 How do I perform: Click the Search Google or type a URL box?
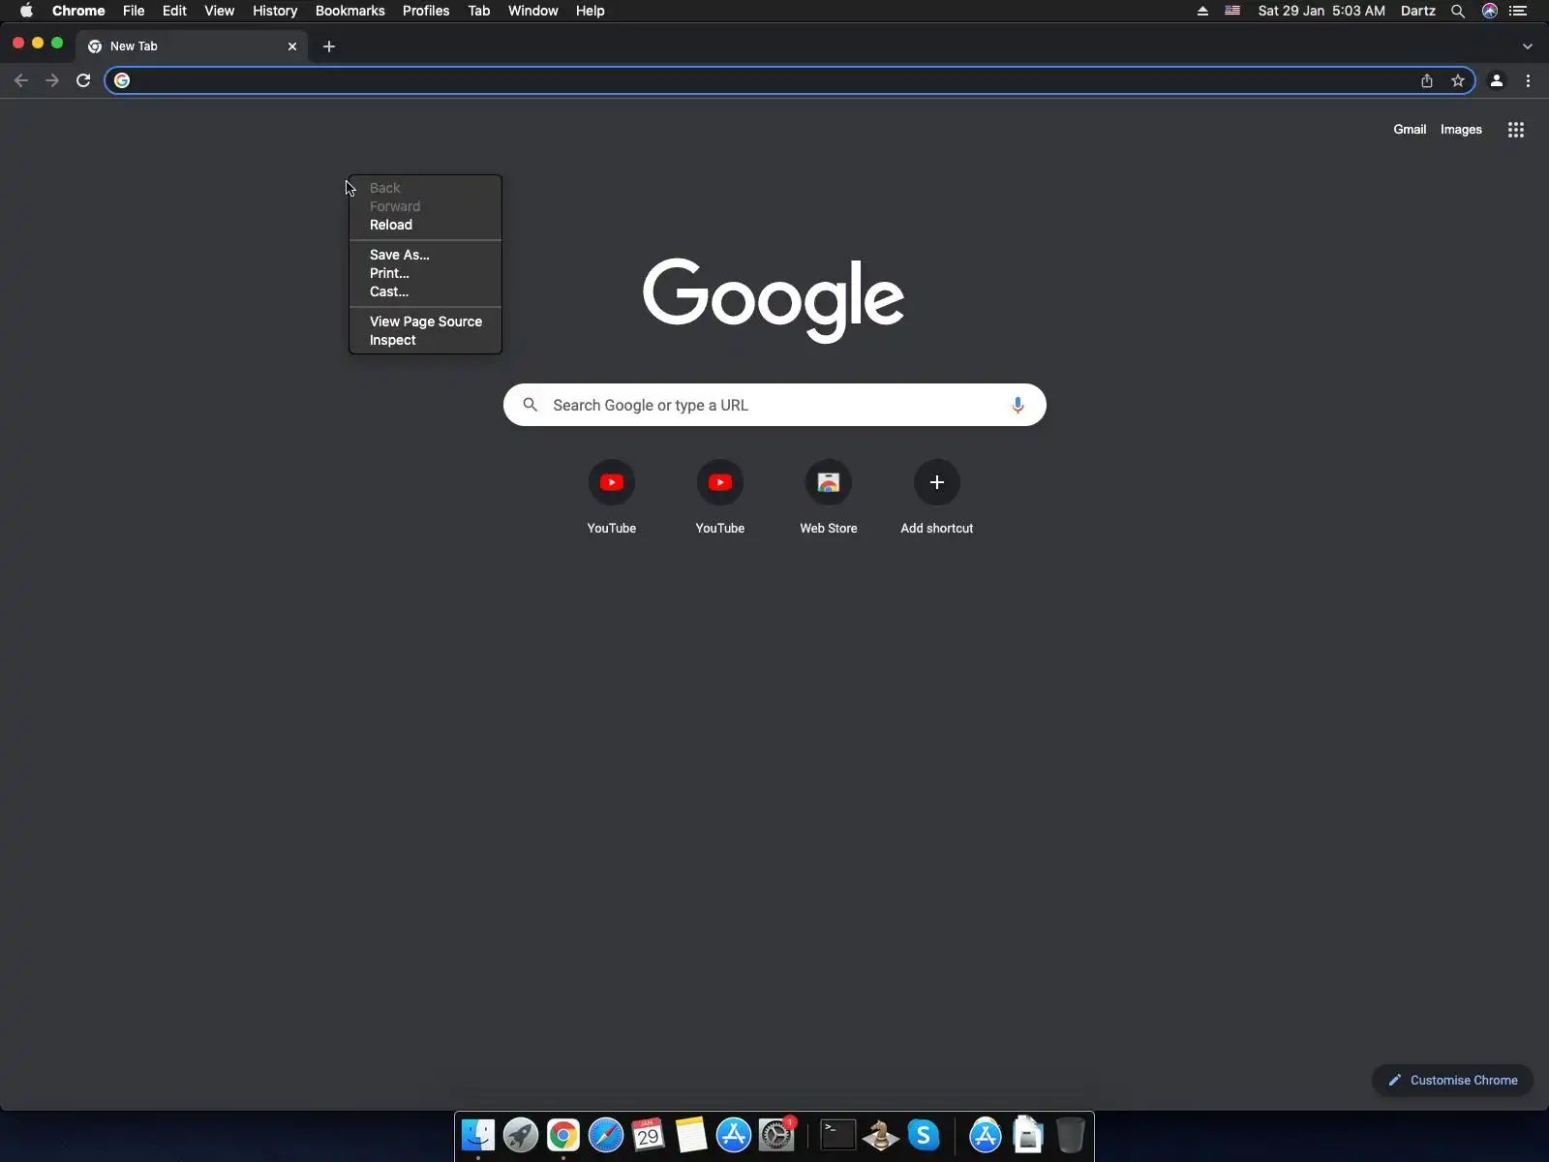point(774,405)
